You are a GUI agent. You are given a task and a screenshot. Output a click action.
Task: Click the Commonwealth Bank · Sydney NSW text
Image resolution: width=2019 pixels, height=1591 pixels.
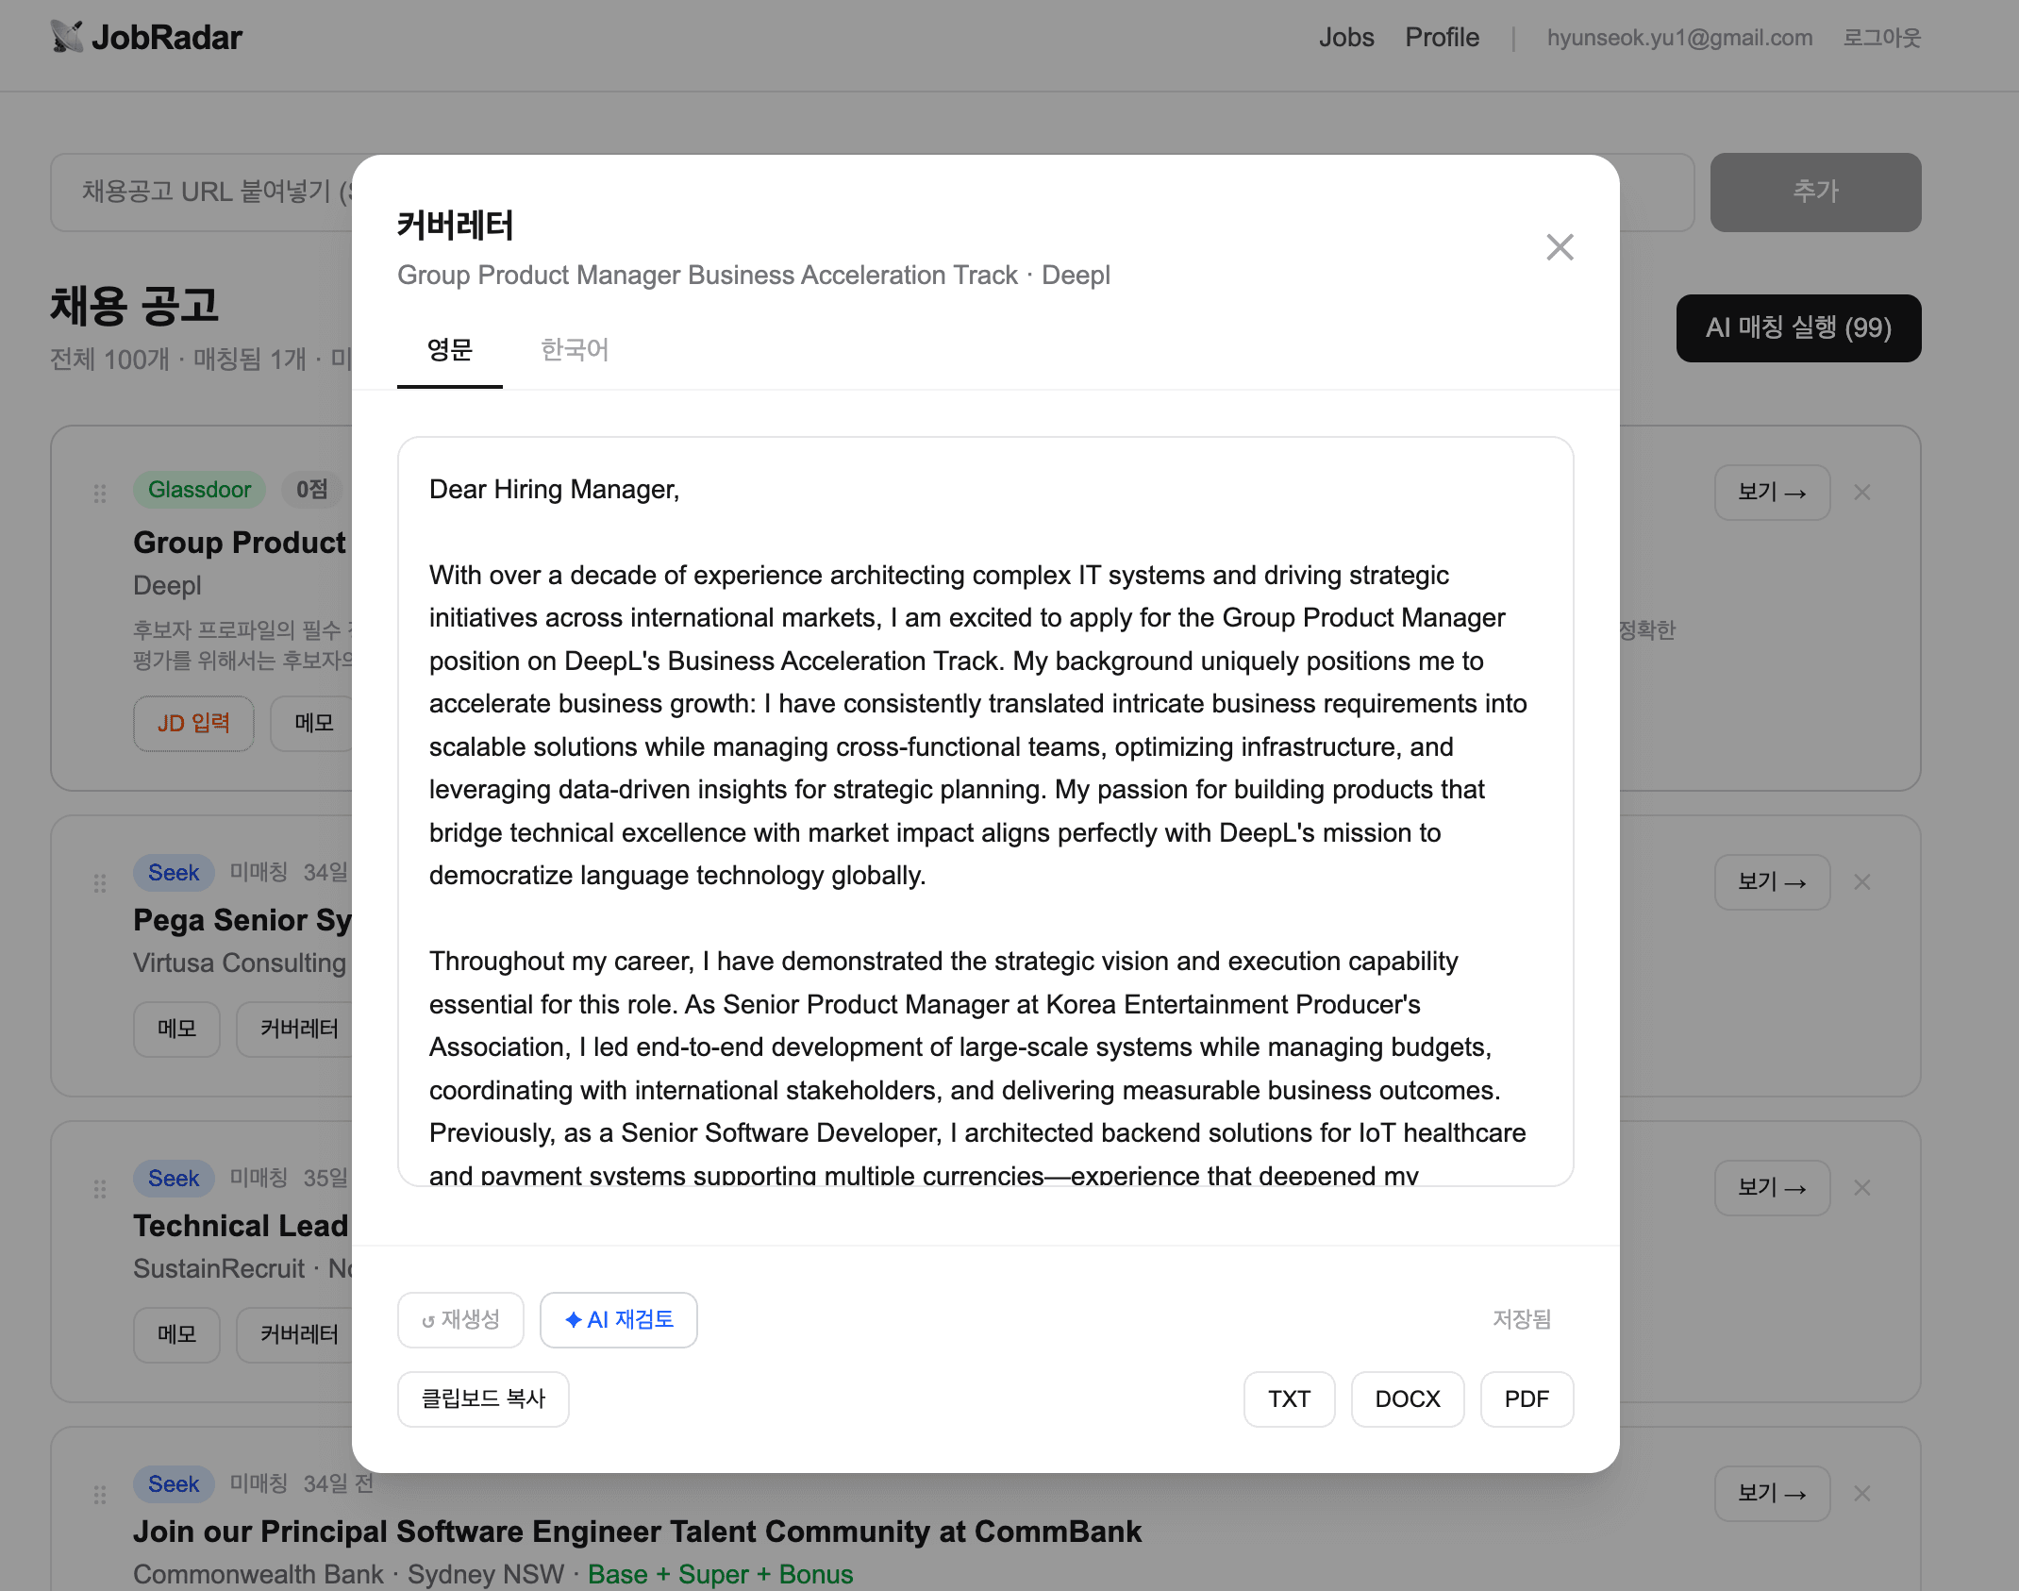coord(348,1575)
